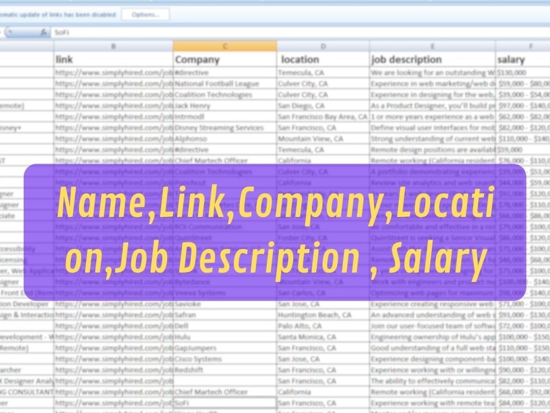Select the Redshift company cell

point(225,370)
